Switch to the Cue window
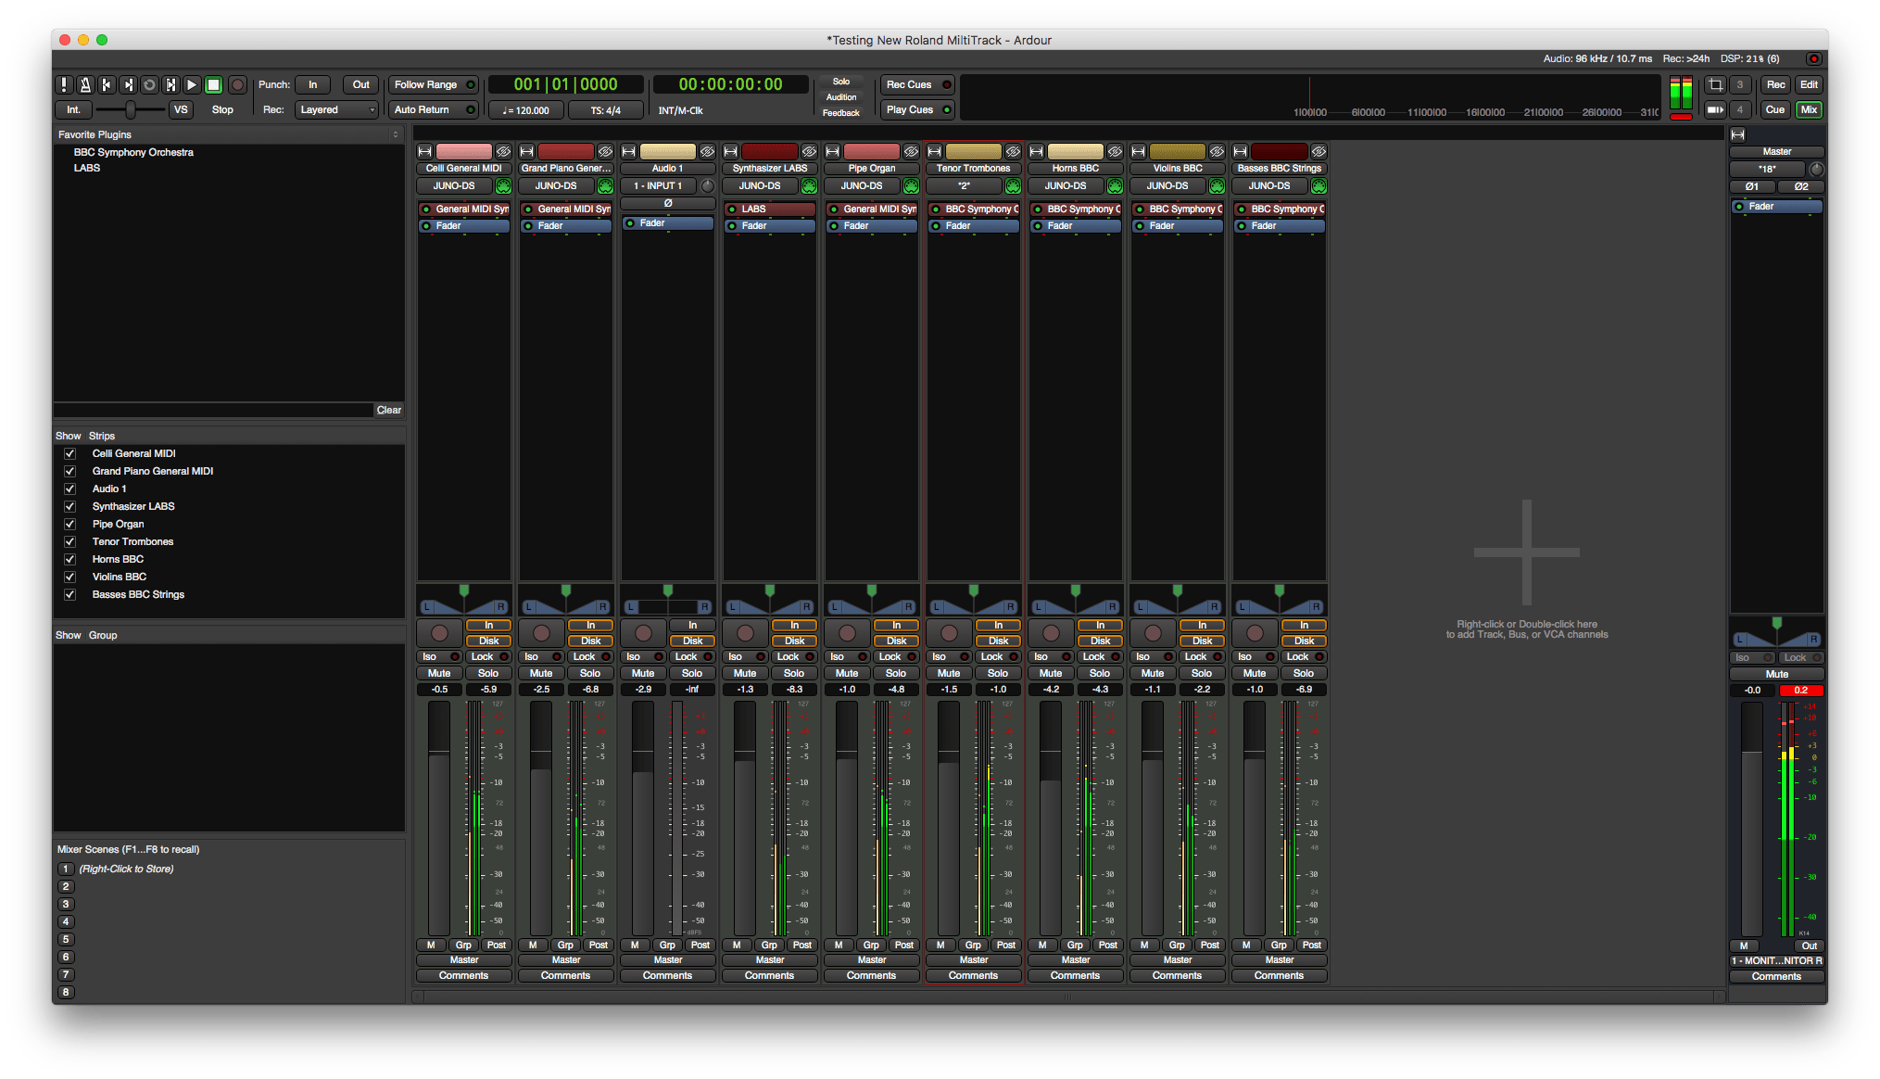The height and width of the screenshot is (1079, 1880). 1774,109
